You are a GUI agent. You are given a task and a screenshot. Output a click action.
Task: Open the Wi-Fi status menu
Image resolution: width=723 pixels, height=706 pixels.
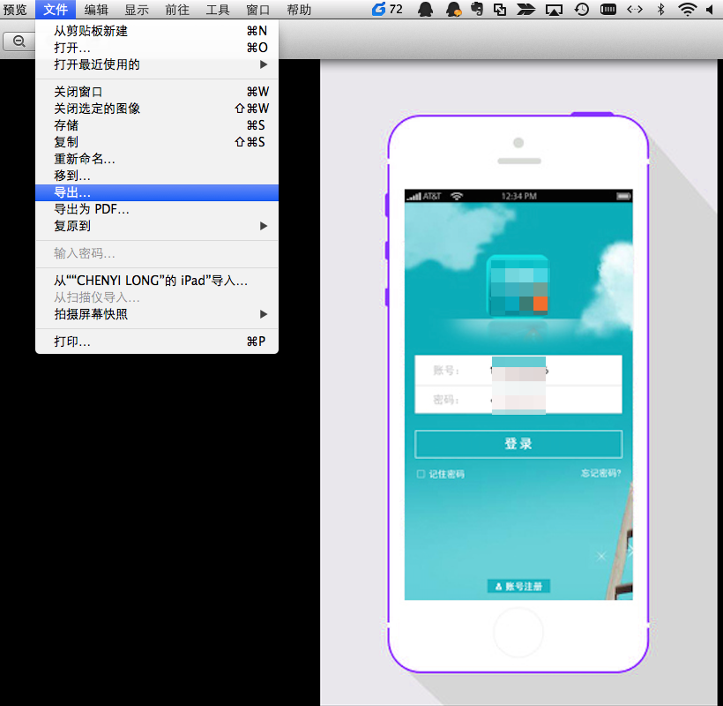click(687, 9)
